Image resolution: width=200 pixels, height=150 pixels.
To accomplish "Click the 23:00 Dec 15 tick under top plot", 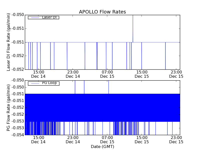I will 176,74.
